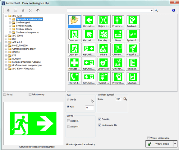179x150 pixels.
Task: Expand the ISO 23601 tree node
Action: pos(6,36)
